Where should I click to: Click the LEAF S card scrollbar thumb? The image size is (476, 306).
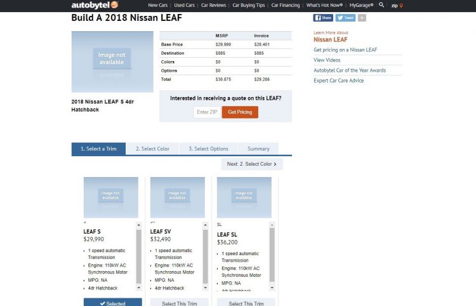click(x=139, y=256)
